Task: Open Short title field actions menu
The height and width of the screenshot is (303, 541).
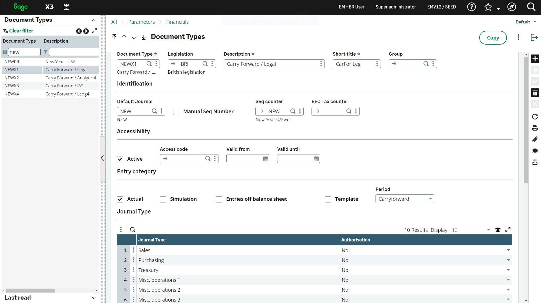Action: coord(377,64)
